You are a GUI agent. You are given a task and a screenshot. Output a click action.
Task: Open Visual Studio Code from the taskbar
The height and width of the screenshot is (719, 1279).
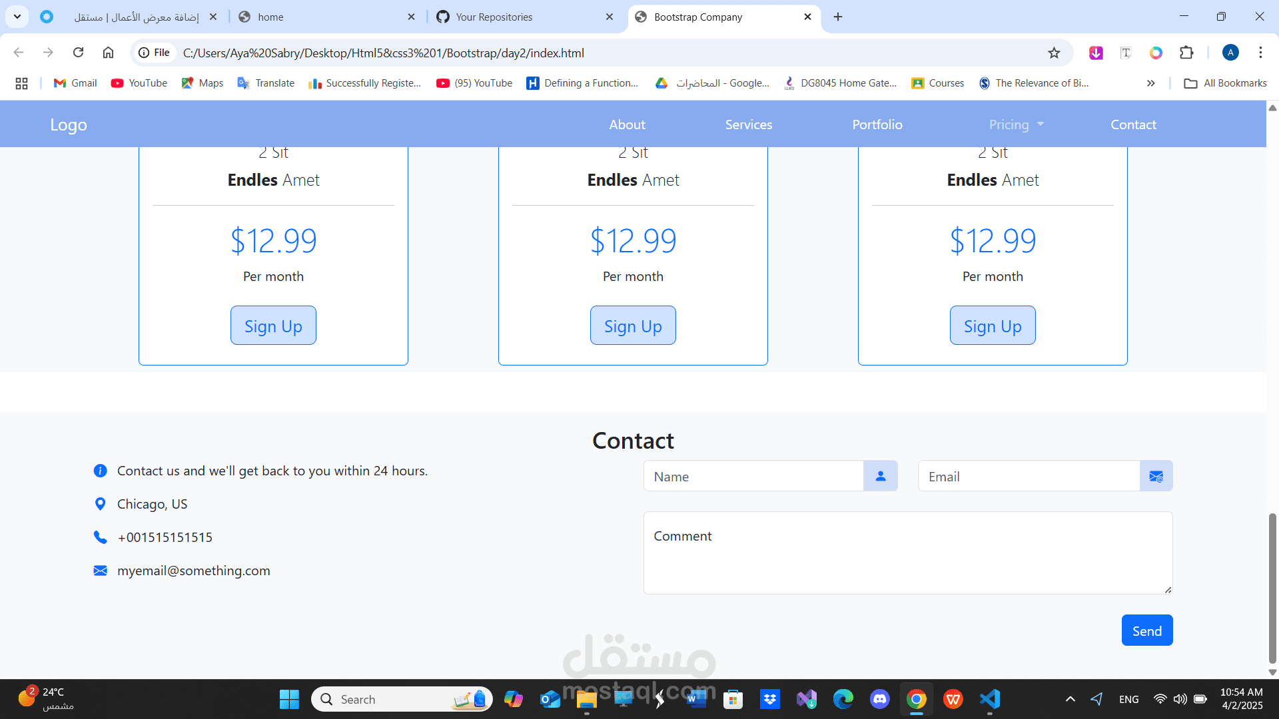(990, 699)
